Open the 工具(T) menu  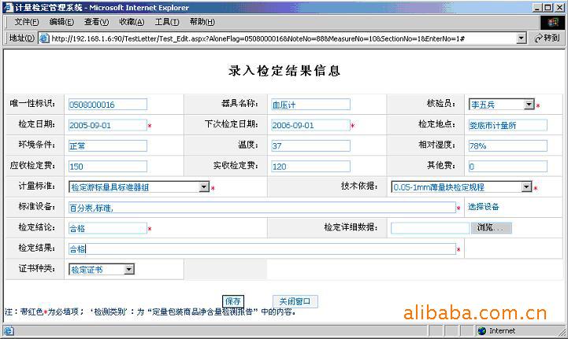[166, 22]
